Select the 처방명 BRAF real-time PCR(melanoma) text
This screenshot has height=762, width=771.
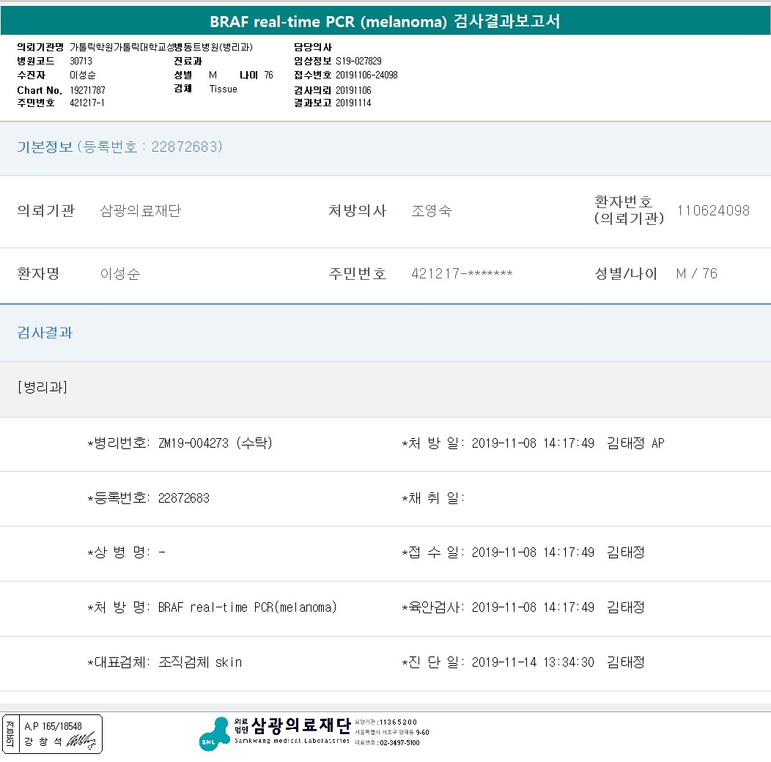click(247, 607)
